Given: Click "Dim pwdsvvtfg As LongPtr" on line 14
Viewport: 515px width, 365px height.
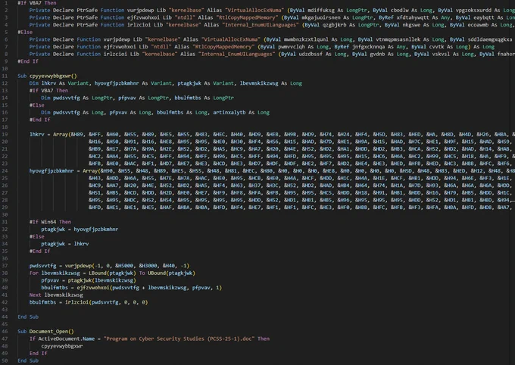Looking at the screenshot, I should click(x=77, y=98).
